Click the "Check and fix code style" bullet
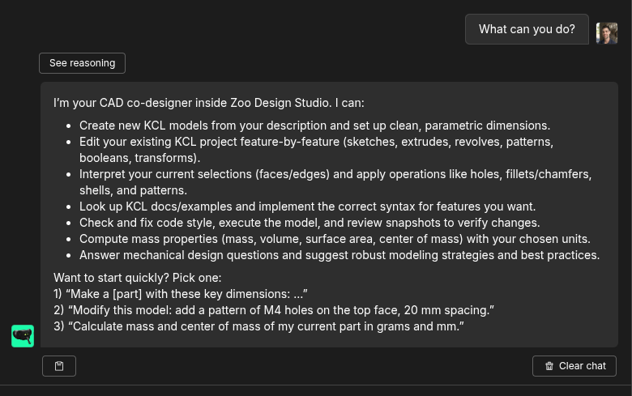The image size is (632, 396). coord(309,223)
